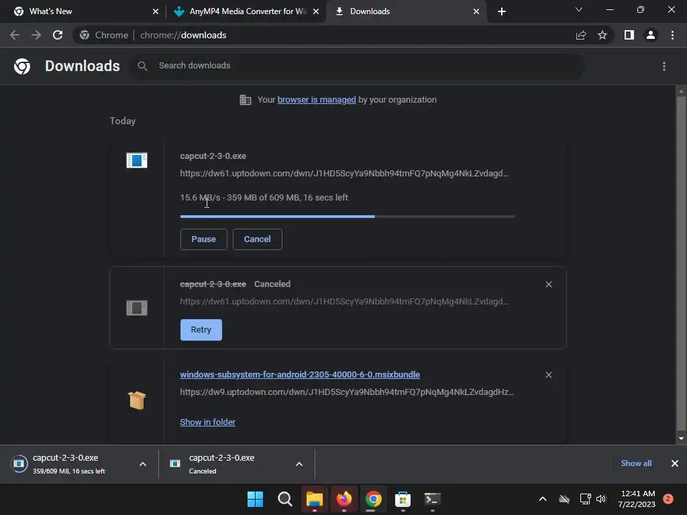Open File Explorer from the taskbar
687x515 pixels.
pos(314,499)
